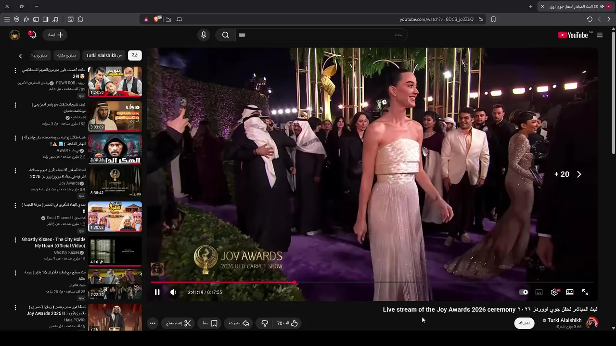Image resolution: width=616 pixels, height=346 pixels.
Task: Dislike the video with thumbs-down
Action: [264, 323]
